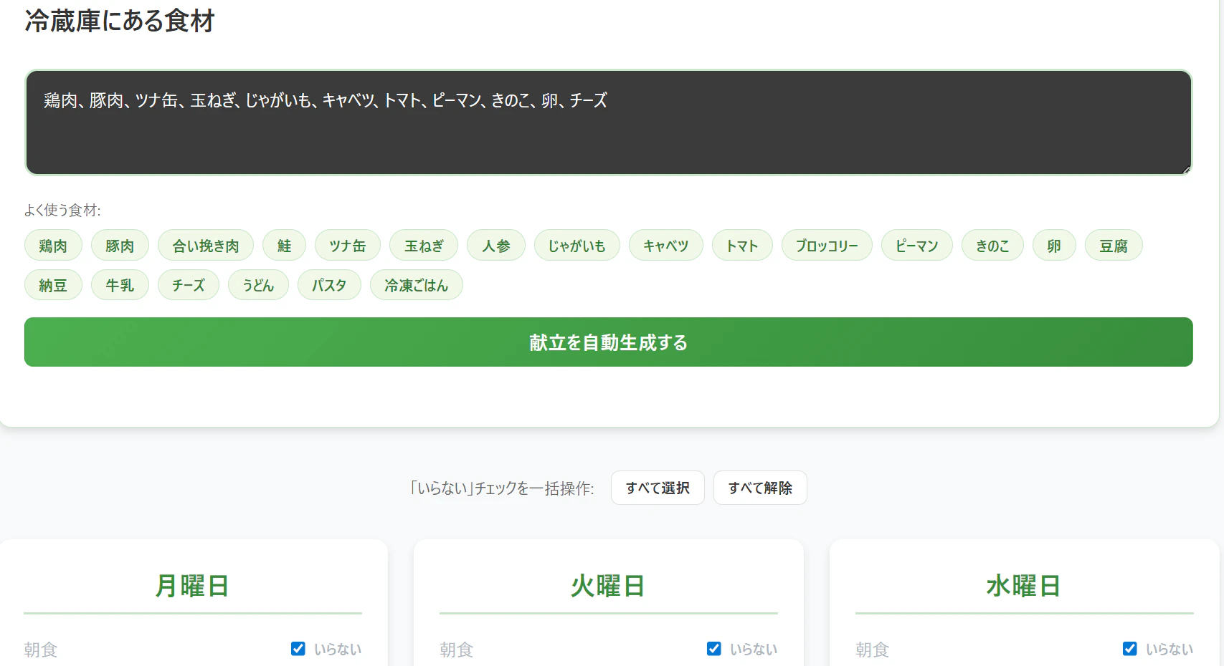Click inside the ingredients text area
Image resolution: width=1224 pixels, height=666 pixels.
(607, 122)
